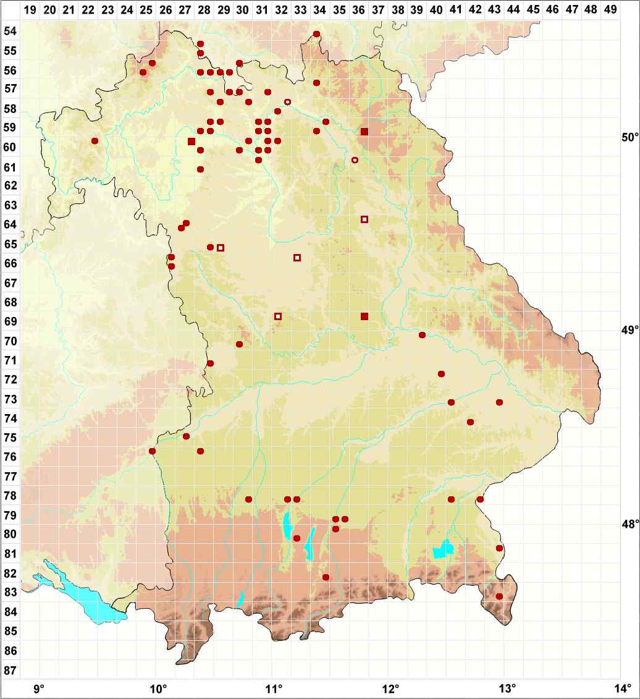Click the red dot in column 42, row 74

(470, 422)
